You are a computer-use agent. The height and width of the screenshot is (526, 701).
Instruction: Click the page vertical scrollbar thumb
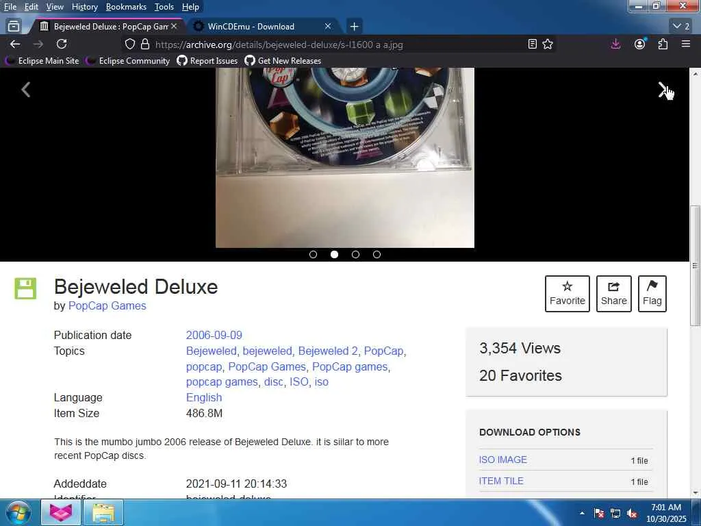pos(695,266)
